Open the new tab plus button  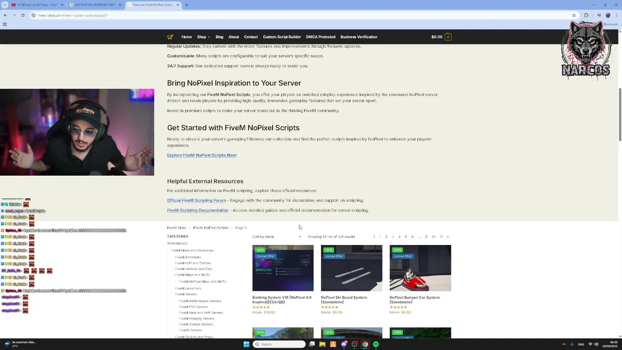point(186,5)
